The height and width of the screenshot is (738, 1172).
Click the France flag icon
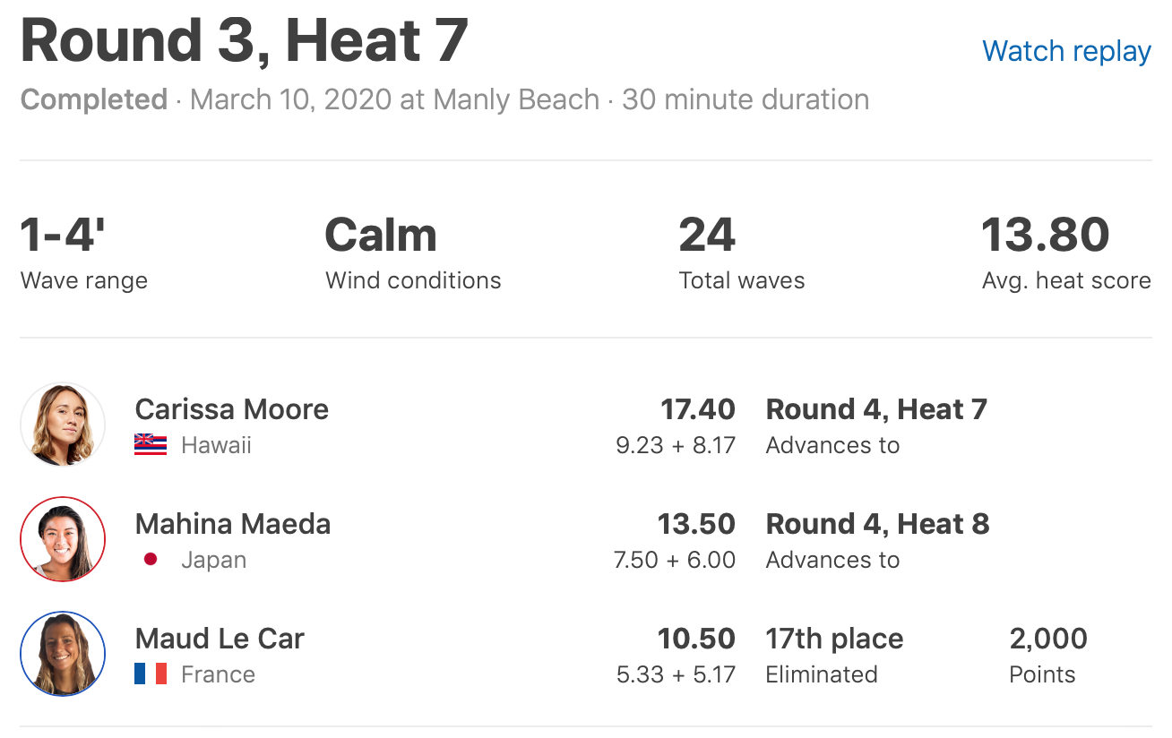pos(151,674)
